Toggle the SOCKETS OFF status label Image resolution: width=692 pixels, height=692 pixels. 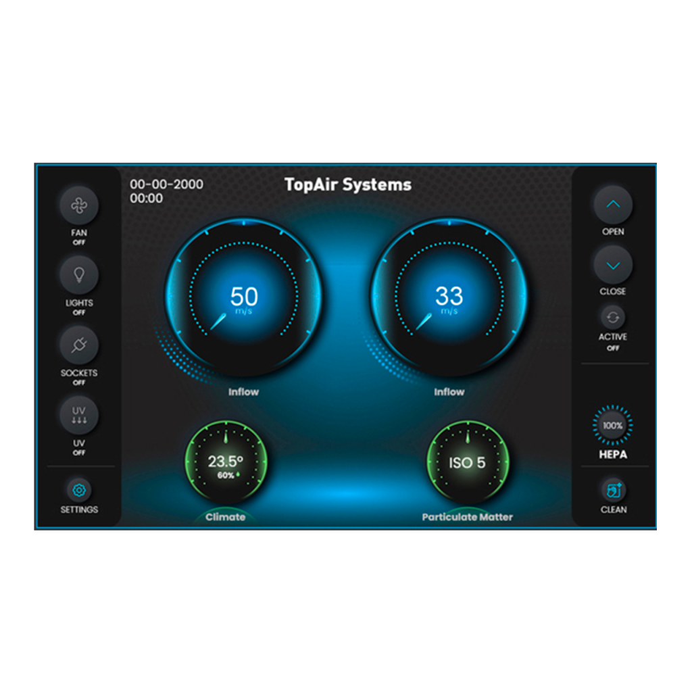[x=79, y=382]
